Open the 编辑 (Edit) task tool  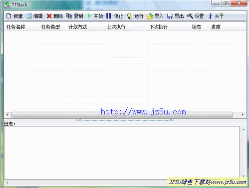tap(29, 16)
